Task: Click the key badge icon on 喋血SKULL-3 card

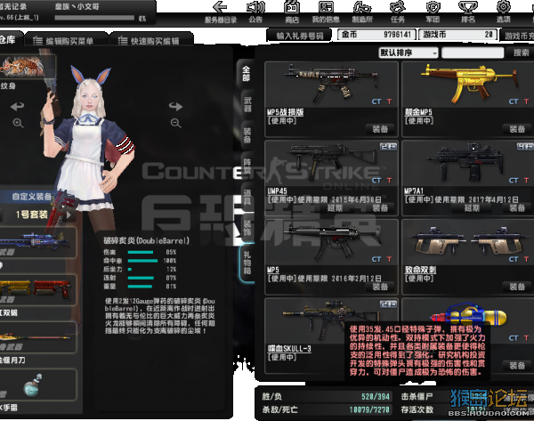Action: [x=388, y=304]
